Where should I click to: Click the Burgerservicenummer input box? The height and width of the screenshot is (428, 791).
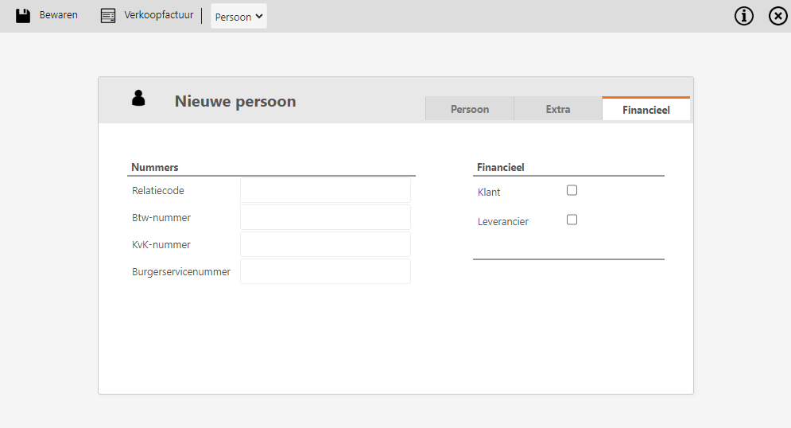325,271
